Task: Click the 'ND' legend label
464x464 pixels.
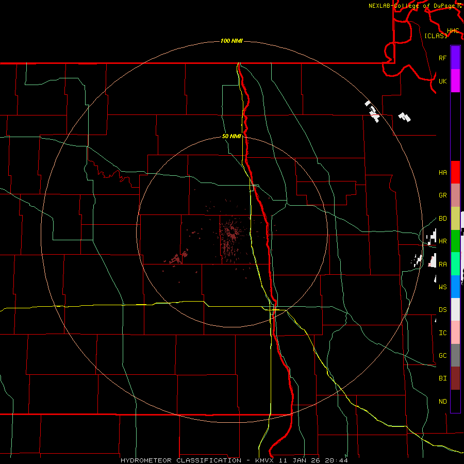Action: click(x=442, y=401)
